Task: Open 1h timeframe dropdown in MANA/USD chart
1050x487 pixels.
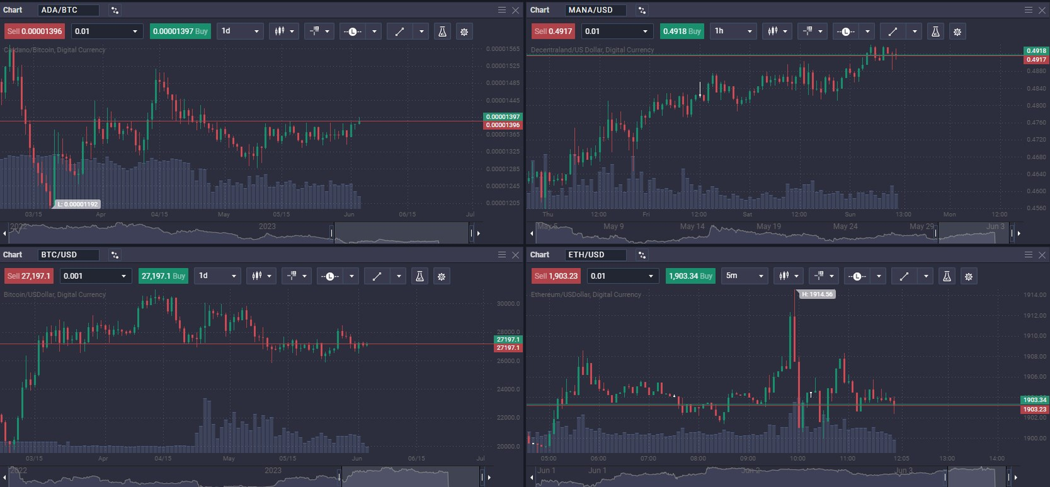Action: [733, 31]
